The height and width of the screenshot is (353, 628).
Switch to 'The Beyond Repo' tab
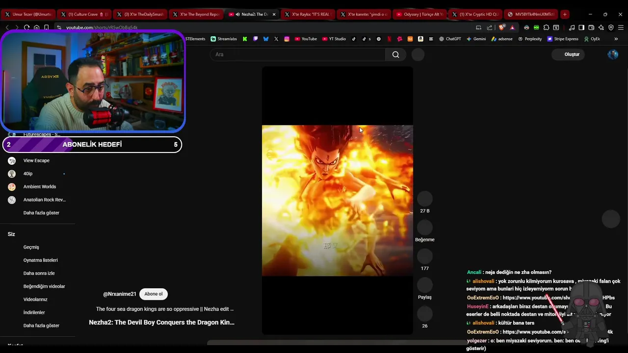click(196, 14)
